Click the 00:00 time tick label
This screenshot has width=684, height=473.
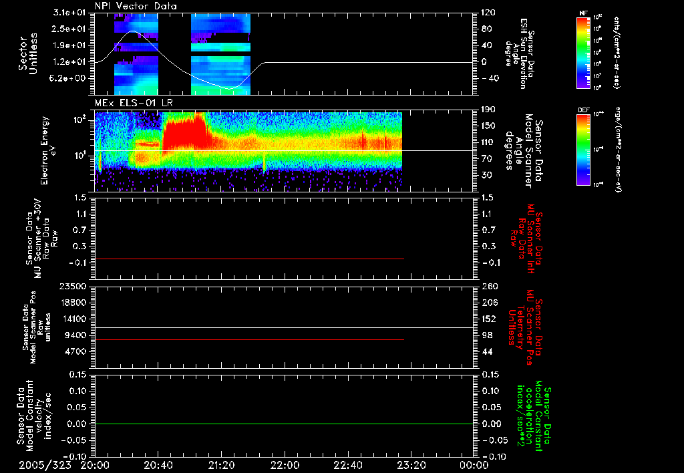point(474,465)
